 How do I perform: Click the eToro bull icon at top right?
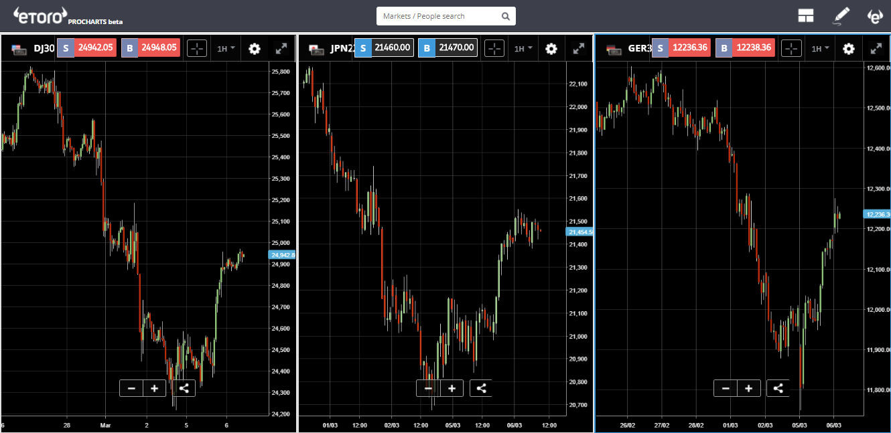[875, 16]
